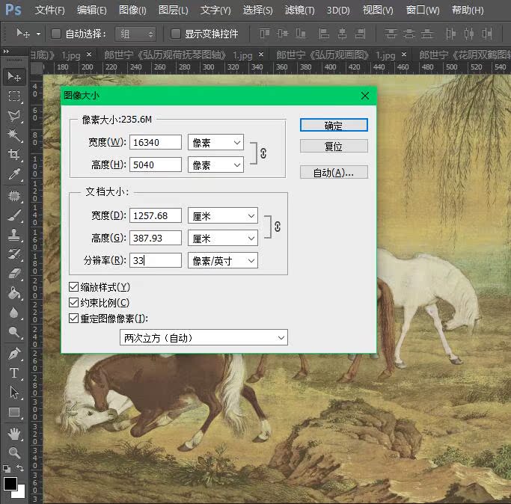Open the 编辑(E) menu

91,10
